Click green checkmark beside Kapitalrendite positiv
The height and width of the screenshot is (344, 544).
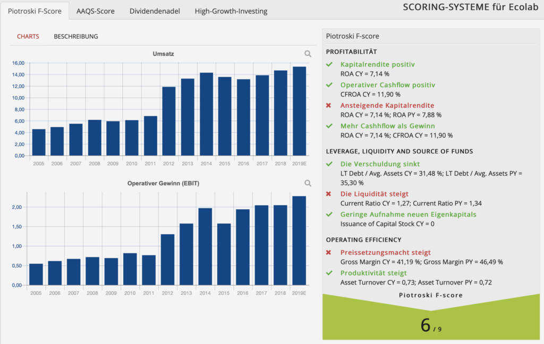click(x=329, y=64)
